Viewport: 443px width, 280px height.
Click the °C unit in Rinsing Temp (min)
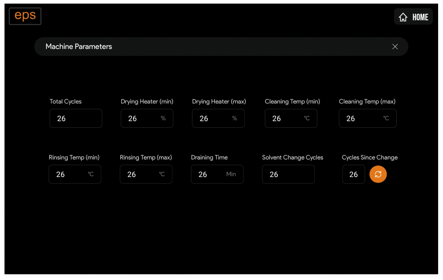click(x=91, y=174)
